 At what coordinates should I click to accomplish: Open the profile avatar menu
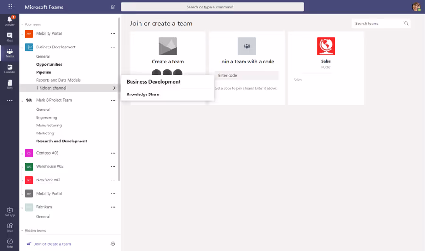pyautogui.click(x=417, y=7)
